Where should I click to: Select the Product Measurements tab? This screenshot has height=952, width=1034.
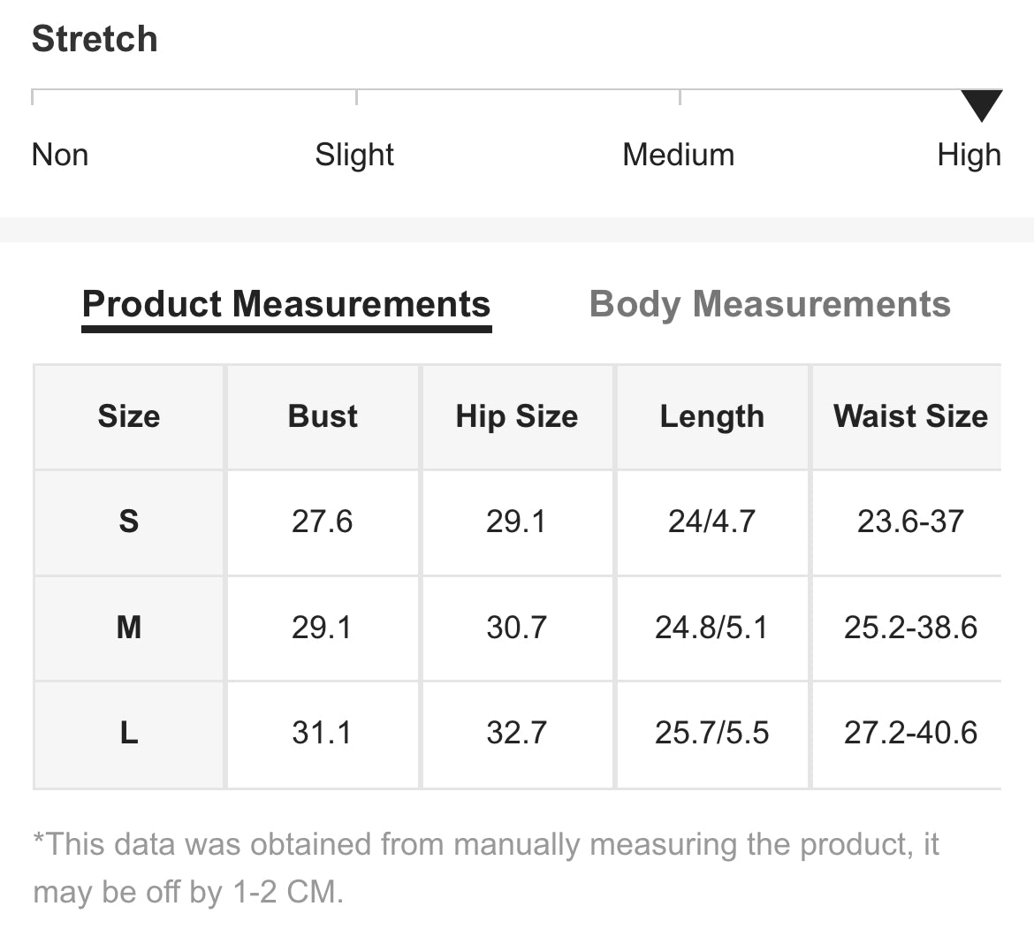[286, 304]
